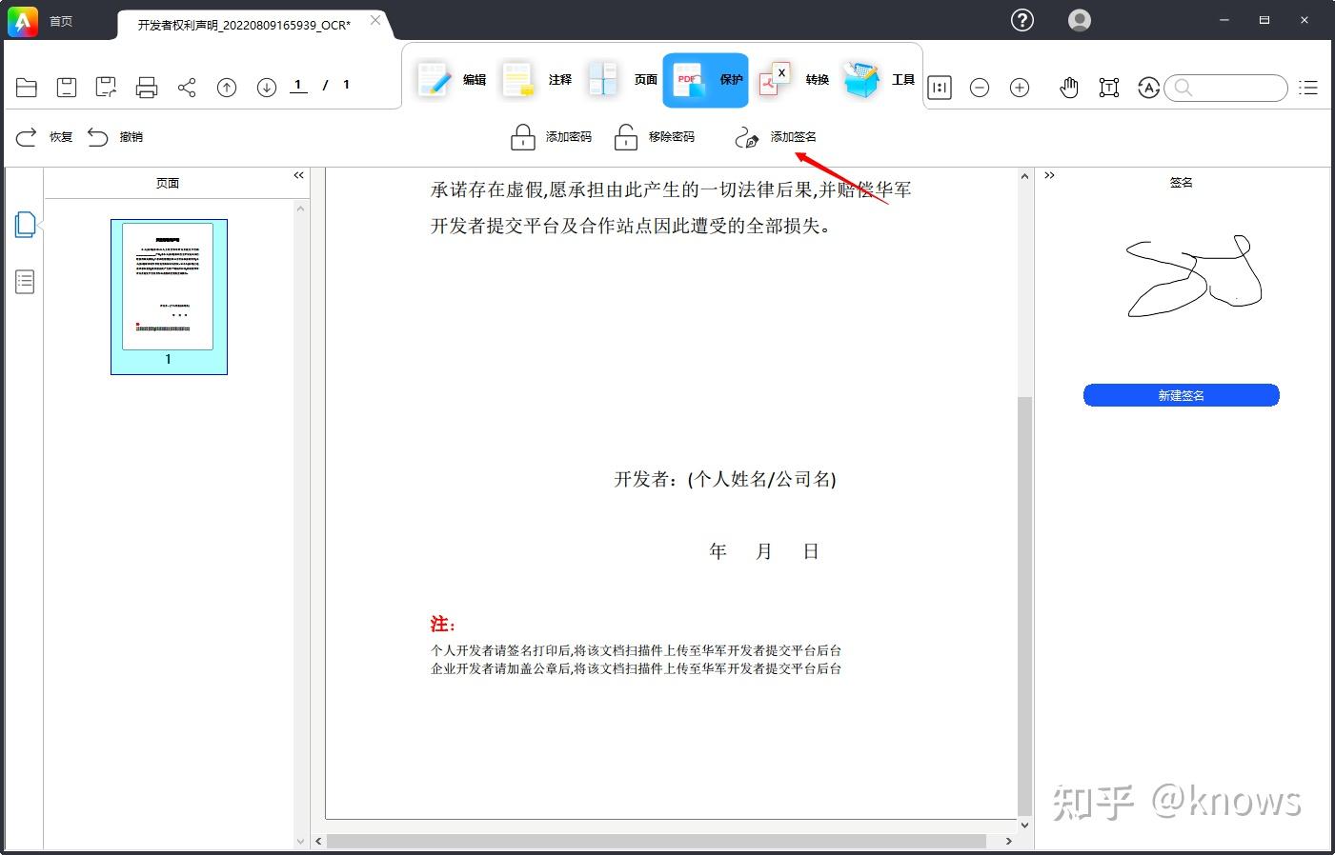The width and height of the screenshot is (1335, 855).
Task: Zoom in with the plus circle icon
Action: (x=1020, y=88)
